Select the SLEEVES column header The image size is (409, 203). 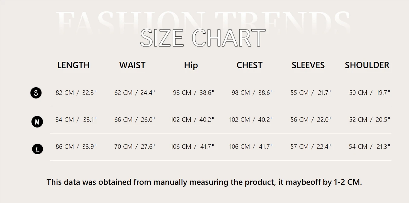[x=308, y=65]
